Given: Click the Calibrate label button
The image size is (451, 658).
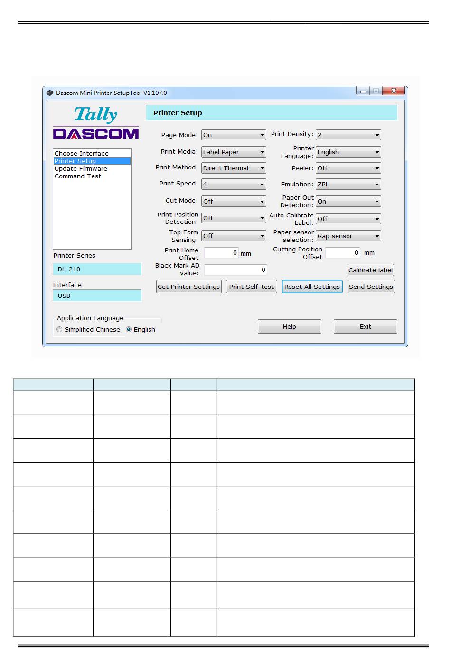Looking at the screenshot, I should [370, 270].
